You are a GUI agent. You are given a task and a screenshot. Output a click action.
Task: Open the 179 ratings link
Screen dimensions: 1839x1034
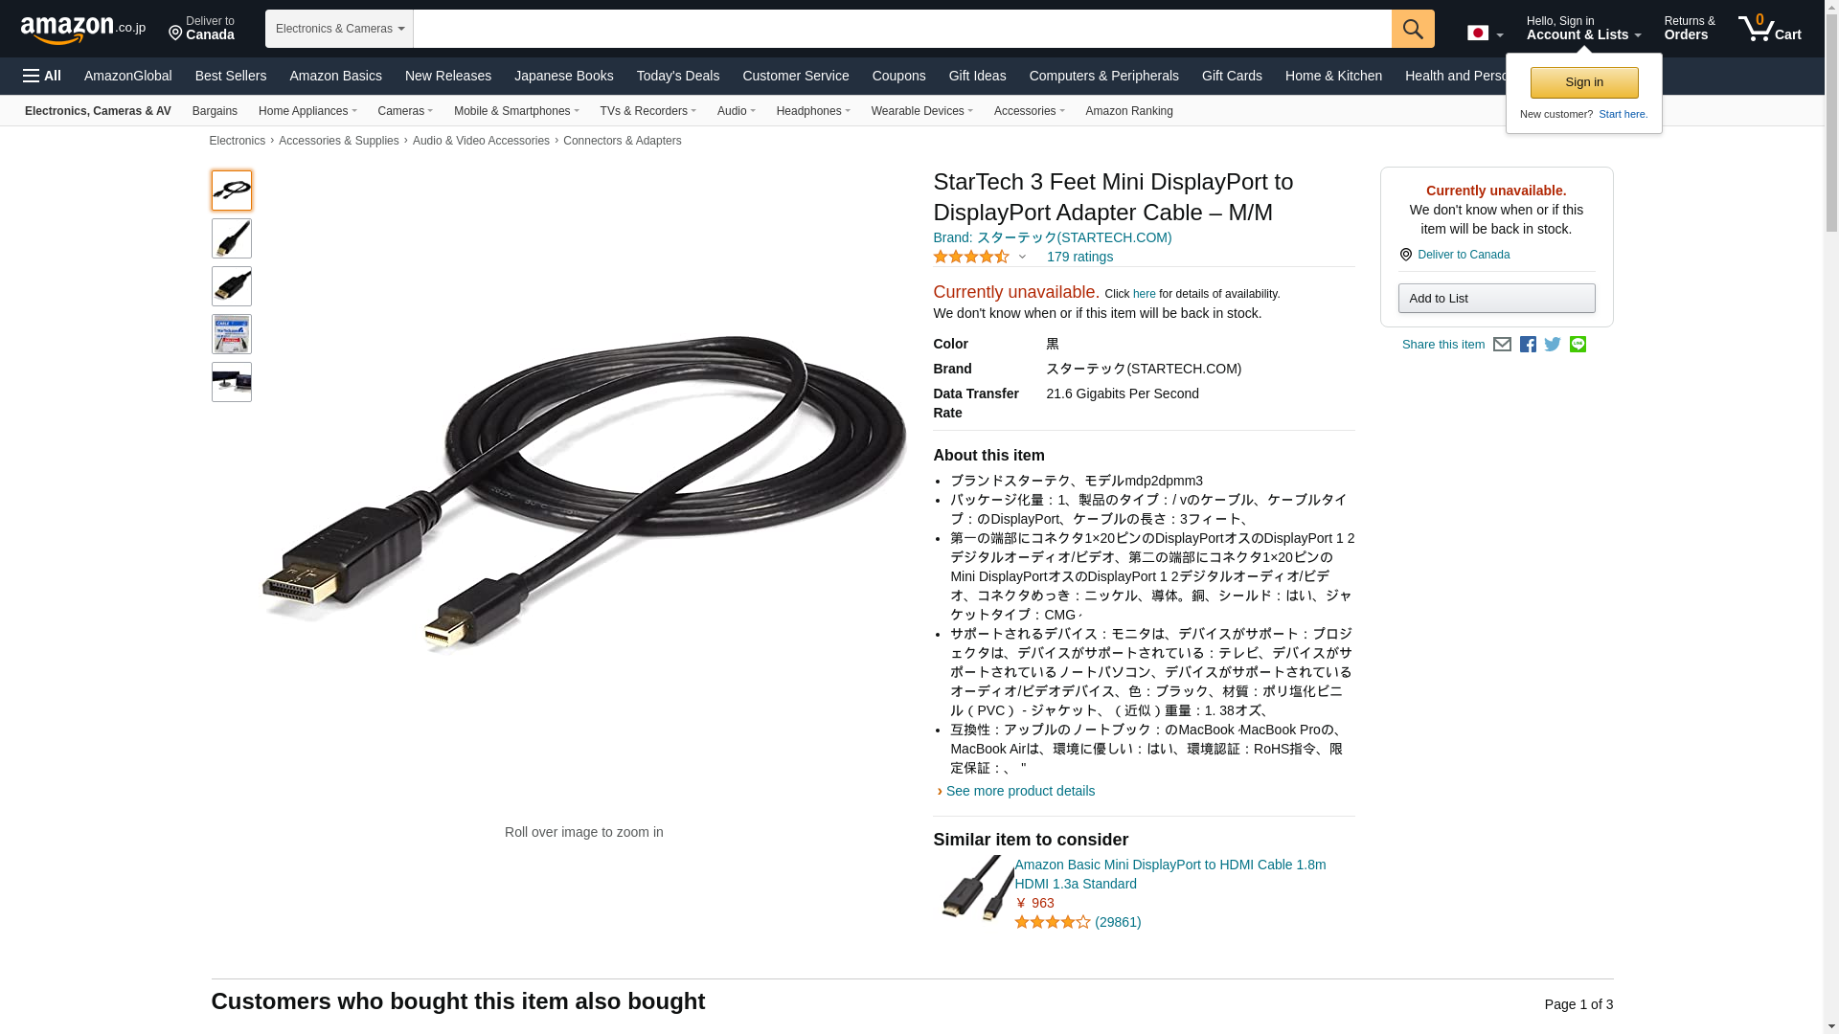(x=1079, y=257)
